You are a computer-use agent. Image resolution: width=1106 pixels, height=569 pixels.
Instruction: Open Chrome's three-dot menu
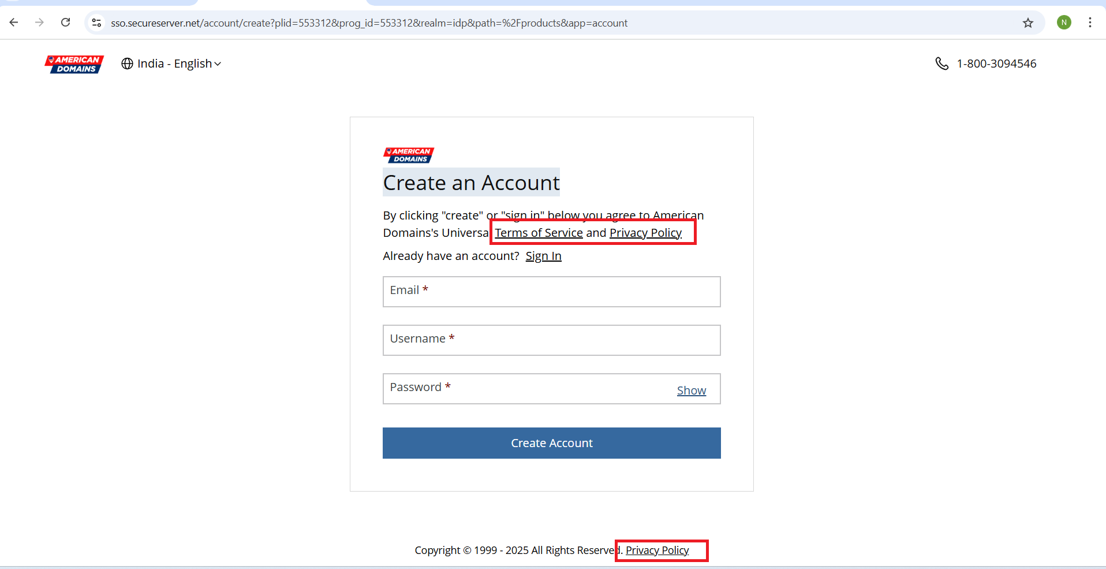(x=1090, y=23)
